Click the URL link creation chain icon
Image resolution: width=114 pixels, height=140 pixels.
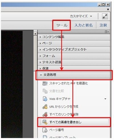tap(45, 107)
